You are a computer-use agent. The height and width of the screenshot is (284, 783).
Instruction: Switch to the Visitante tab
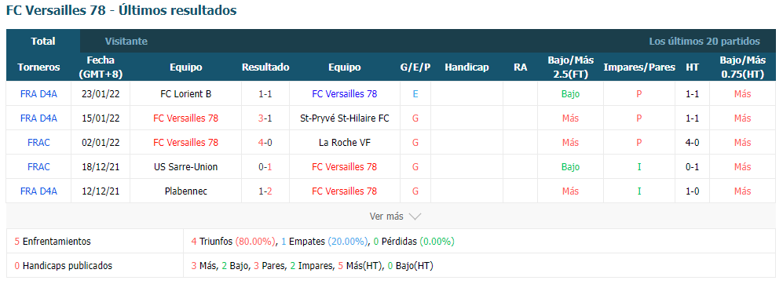click(126, 42)
